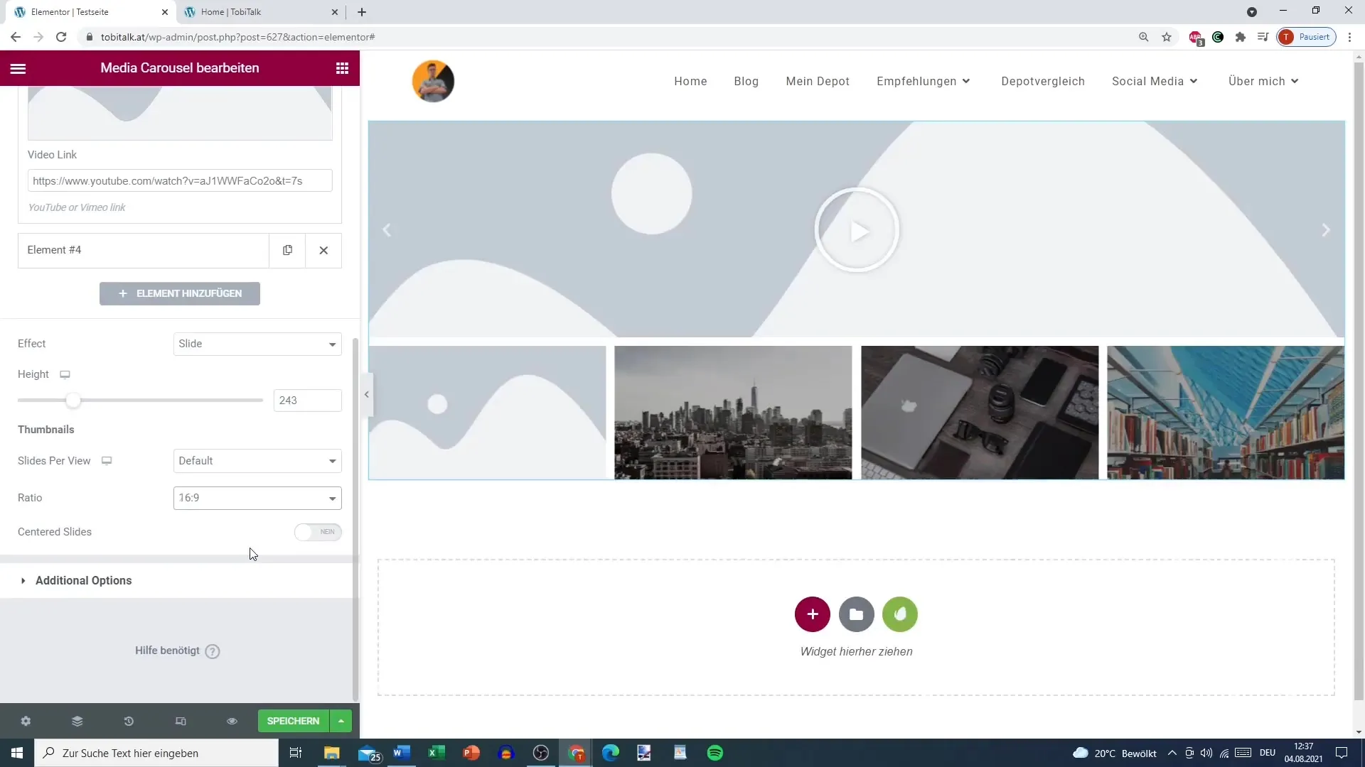Open the Navigator layers icon
Screen dimensions: 1365x767
(77, 721)
